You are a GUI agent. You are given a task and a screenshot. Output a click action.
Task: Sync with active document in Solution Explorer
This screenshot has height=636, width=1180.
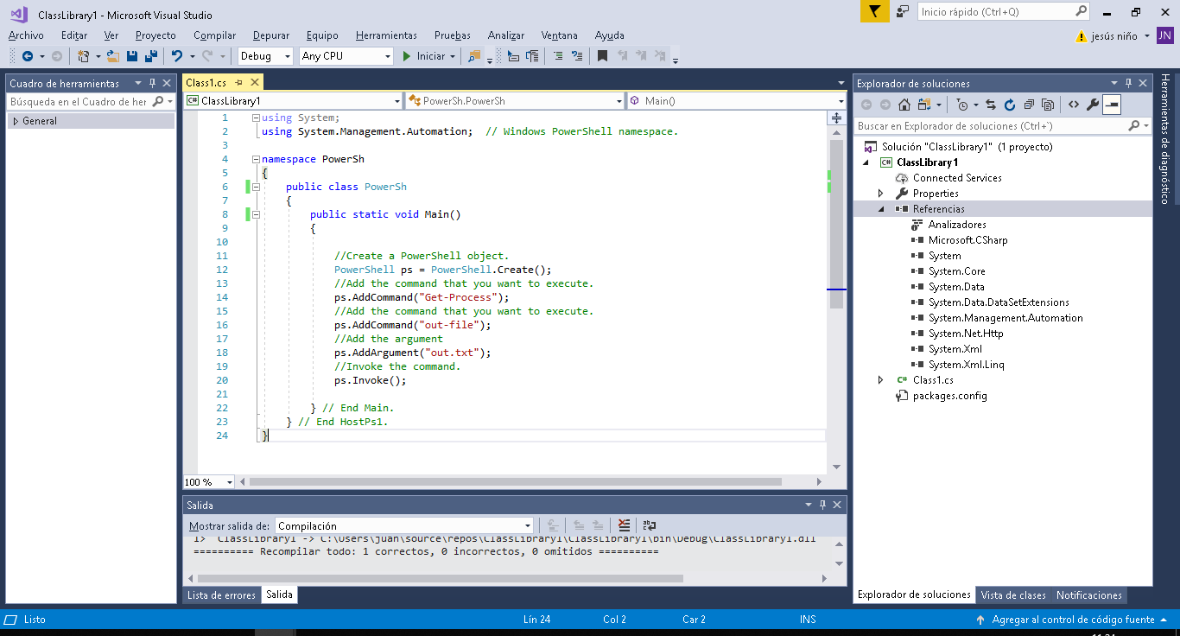(x=991, y=104)
